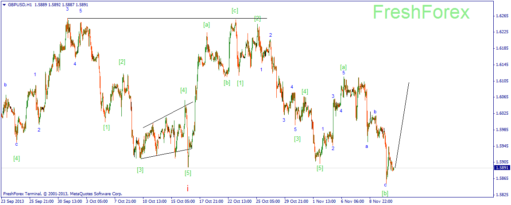Screen dimensions: 511x205
Task: Select the 1.6025 price axis value
Action: 502,113
